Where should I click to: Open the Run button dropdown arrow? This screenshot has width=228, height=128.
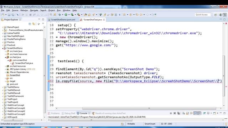(x=69, y=15)
